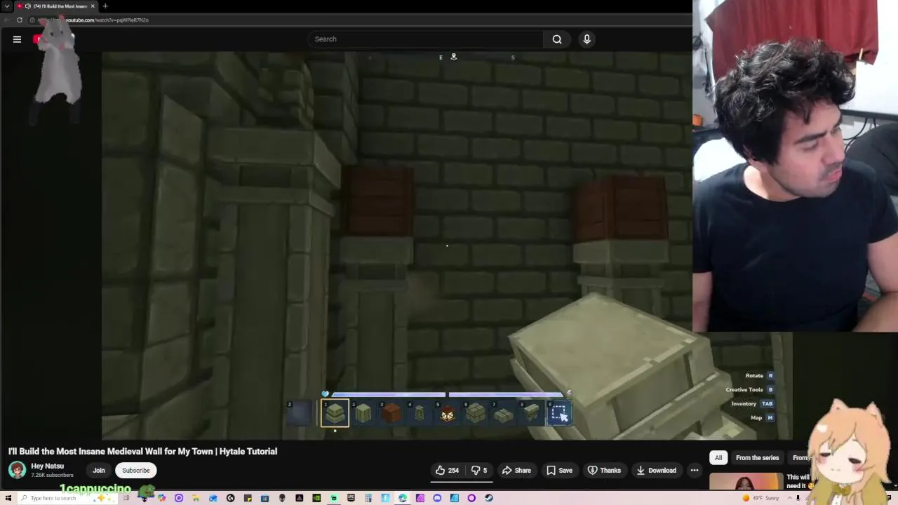This screenshot has height=505, width=898.
Task: Open a new browser tab with plus
Action: [x=105, y=6]
